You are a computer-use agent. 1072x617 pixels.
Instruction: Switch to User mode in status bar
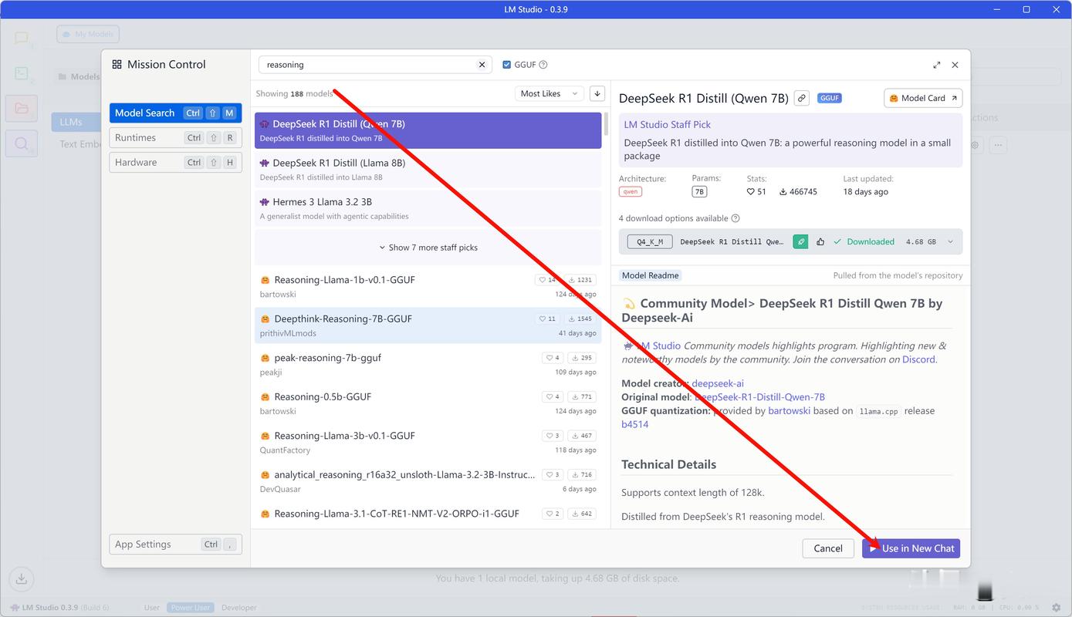pos(152,608)
